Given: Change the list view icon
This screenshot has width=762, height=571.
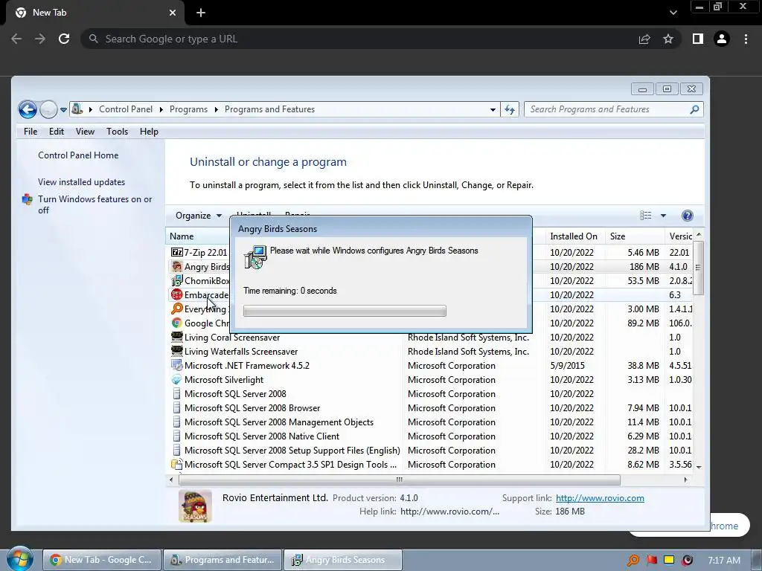Looking at the screenshot, I should coord(645,216).
